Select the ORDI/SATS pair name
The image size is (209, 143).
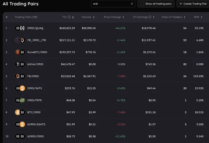[x=35, y=88]
